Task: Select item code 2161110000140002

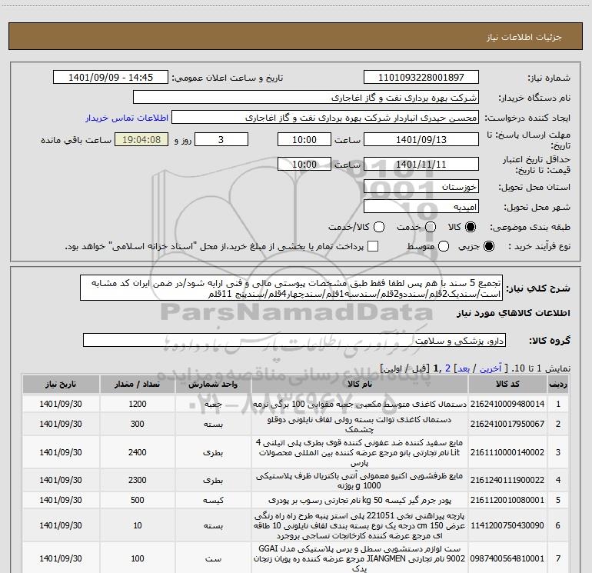Action: (x=507, y=452)
